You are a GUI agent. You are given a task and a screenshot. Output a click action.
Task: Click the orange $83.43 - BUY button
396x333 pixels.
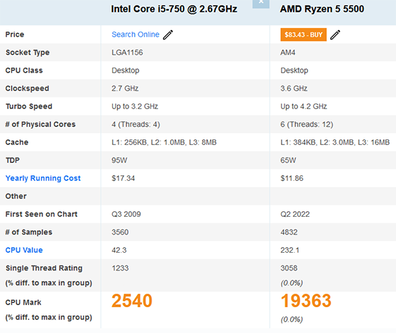[x=304, y=34]
